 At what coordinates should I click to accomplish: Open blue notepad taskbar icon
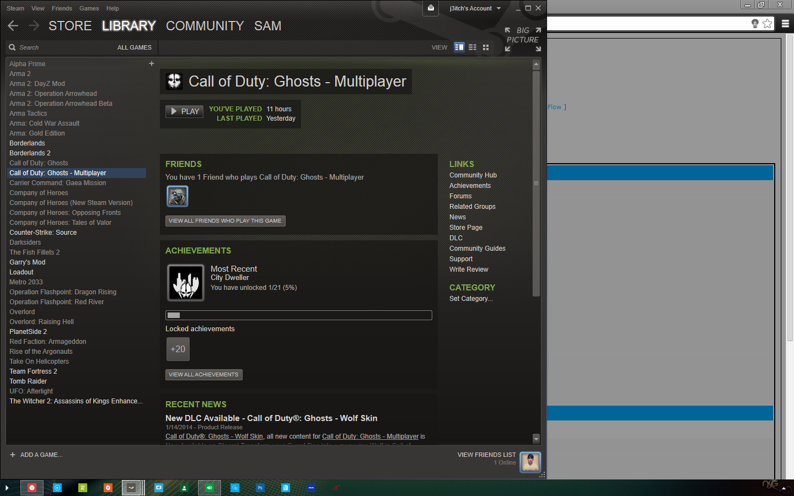286,488
